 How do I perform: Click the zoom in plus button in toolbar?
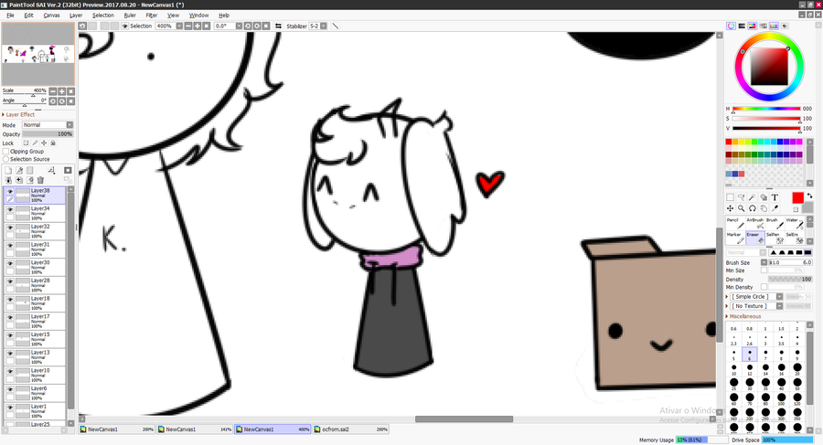198,26
